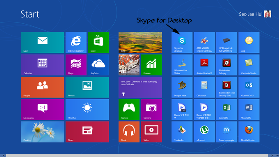Open the News tile

point(87,132)
